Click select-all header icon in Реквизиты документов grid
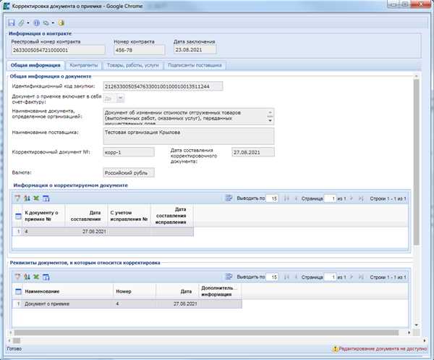 [18, 291]
